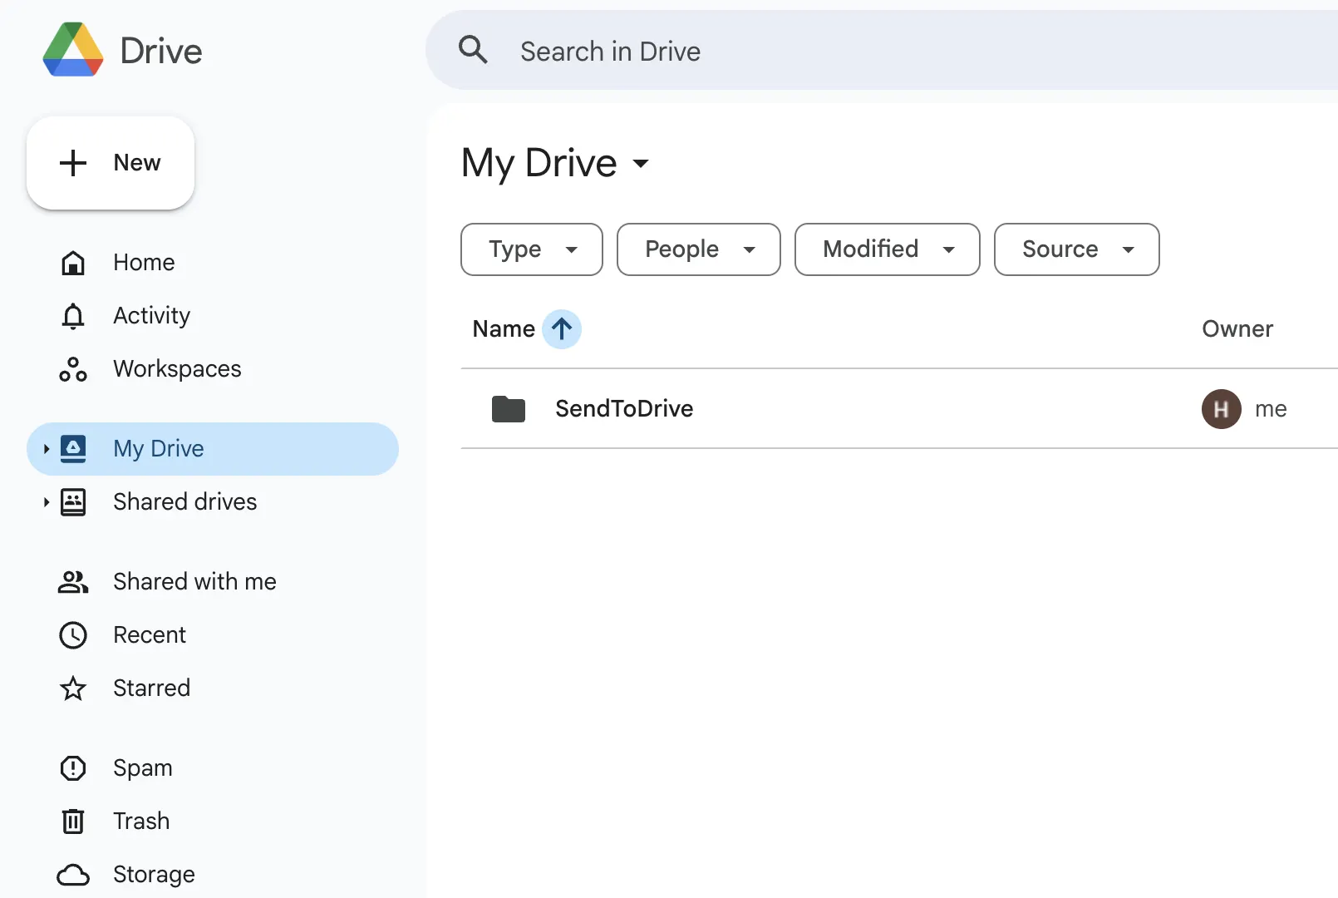Expand the My Drive sidebar chevron
Viewport: 1338px width, 898px height.
(x=45, y=449)
